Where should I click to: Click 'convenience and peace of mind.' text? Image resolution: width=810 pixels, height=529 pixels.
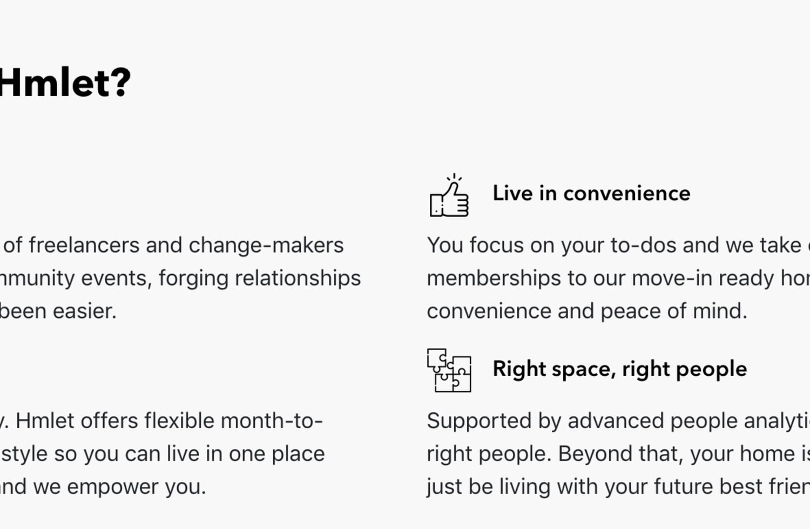(x=587, y=311)
